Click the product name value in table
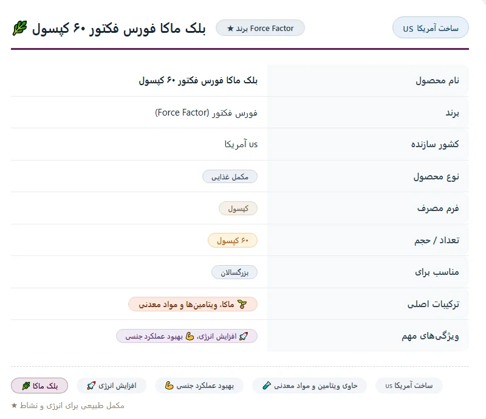Viewport: 486px width, 419px height. 198,80
